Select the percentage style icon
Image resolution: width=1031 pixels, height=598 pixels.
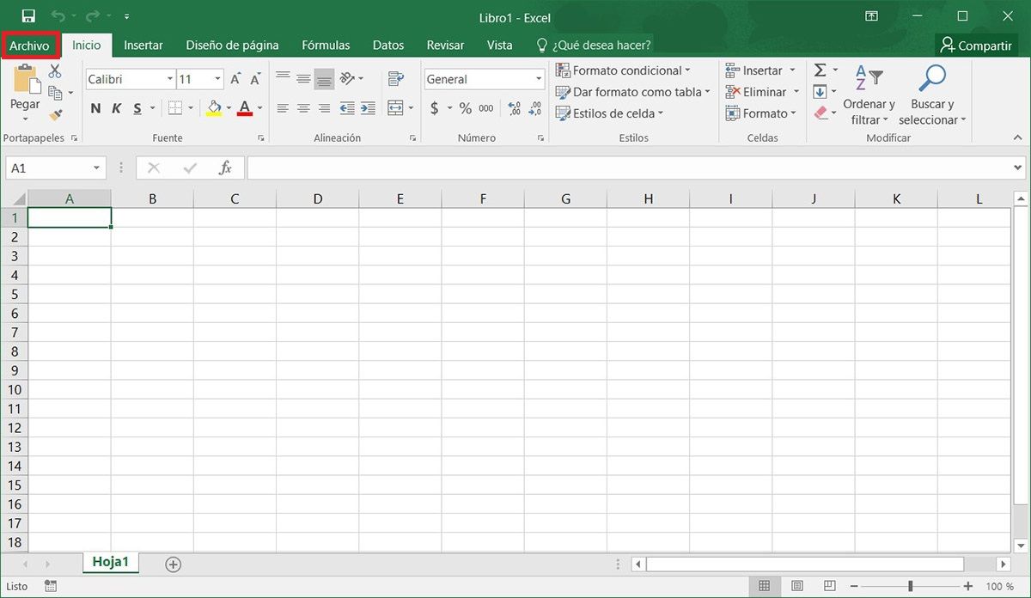pos(464,108)
